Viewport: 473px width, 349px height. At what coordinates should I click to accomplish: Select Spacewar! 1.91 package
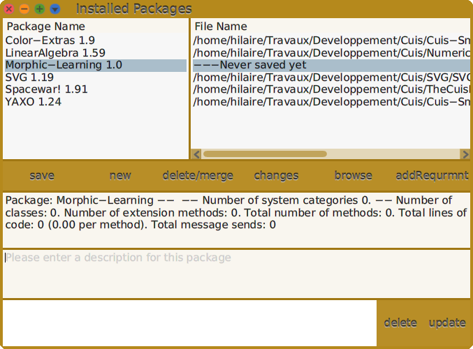[96, 89]
